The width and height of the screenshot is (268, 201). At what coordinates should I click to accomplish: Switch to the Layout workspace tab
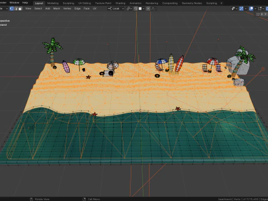39,3
